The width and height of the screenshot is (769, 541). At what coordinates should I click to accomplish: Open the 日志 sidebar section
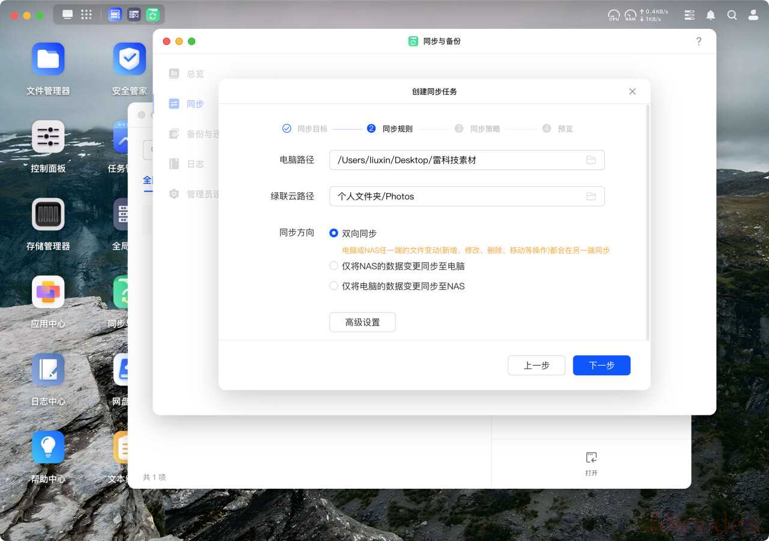click(x=195, y=164)
